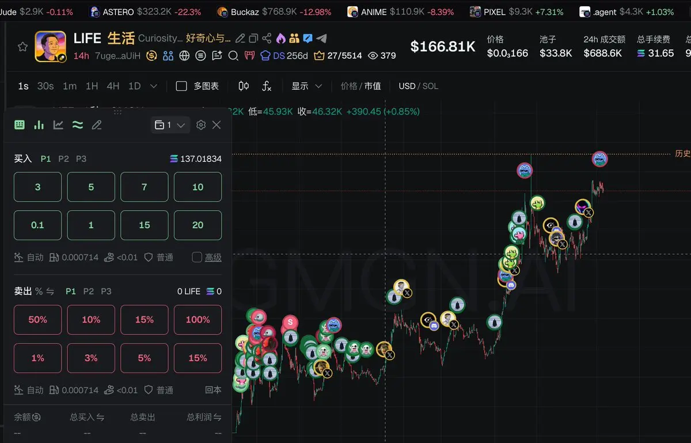Open trade panel settings gear
The height and width of the screenshot is (443, 691).
pos(201,125)
